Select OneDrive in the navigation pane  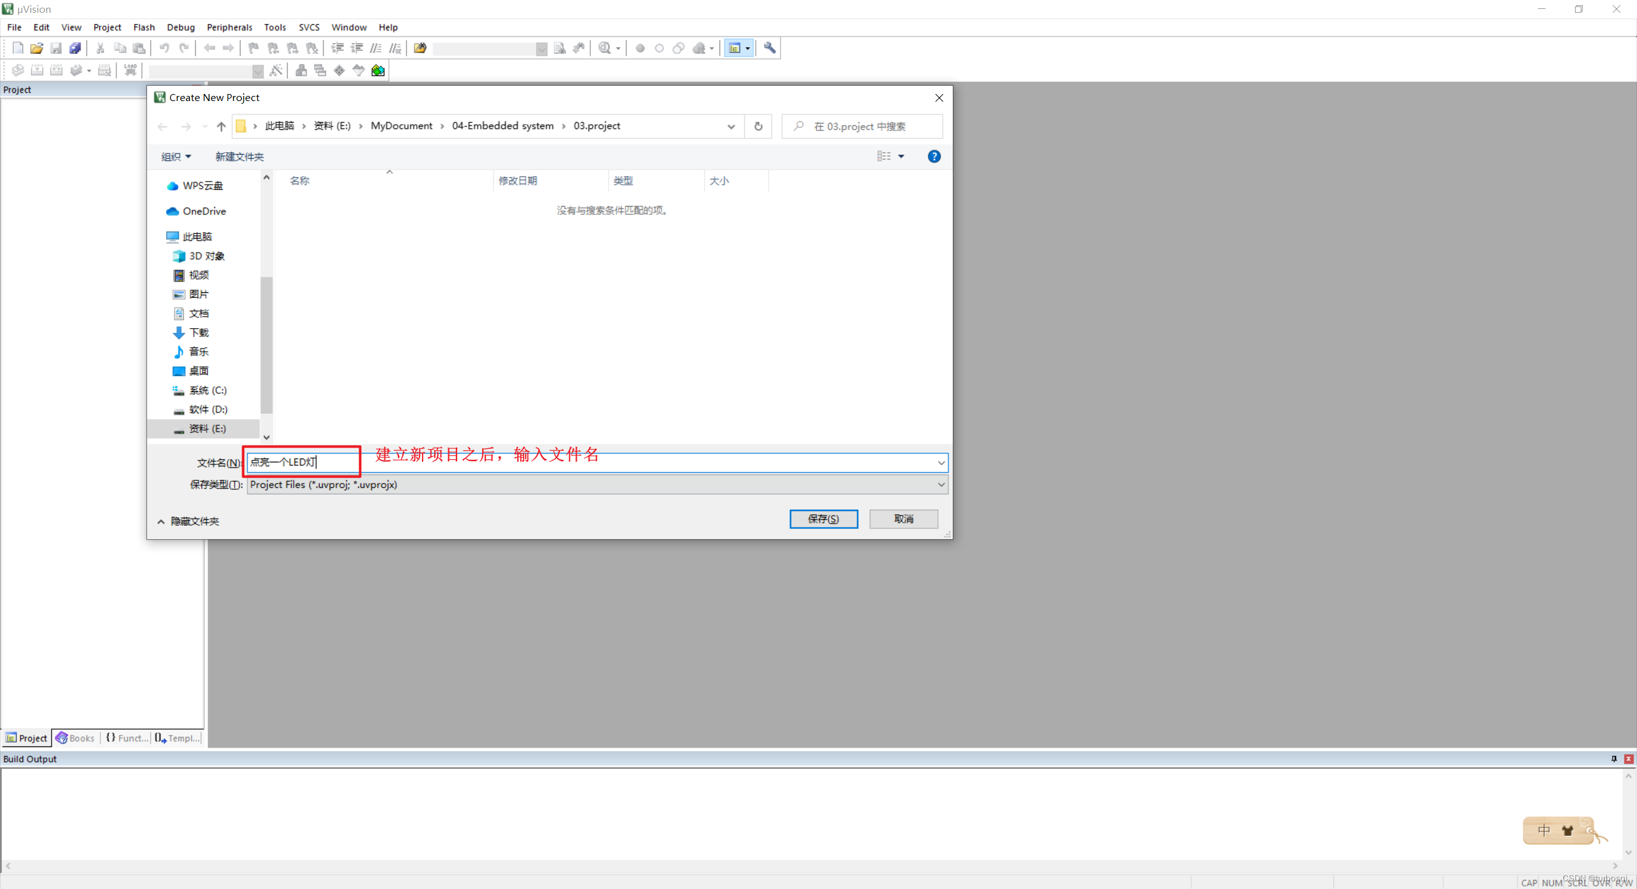[196, 211]
